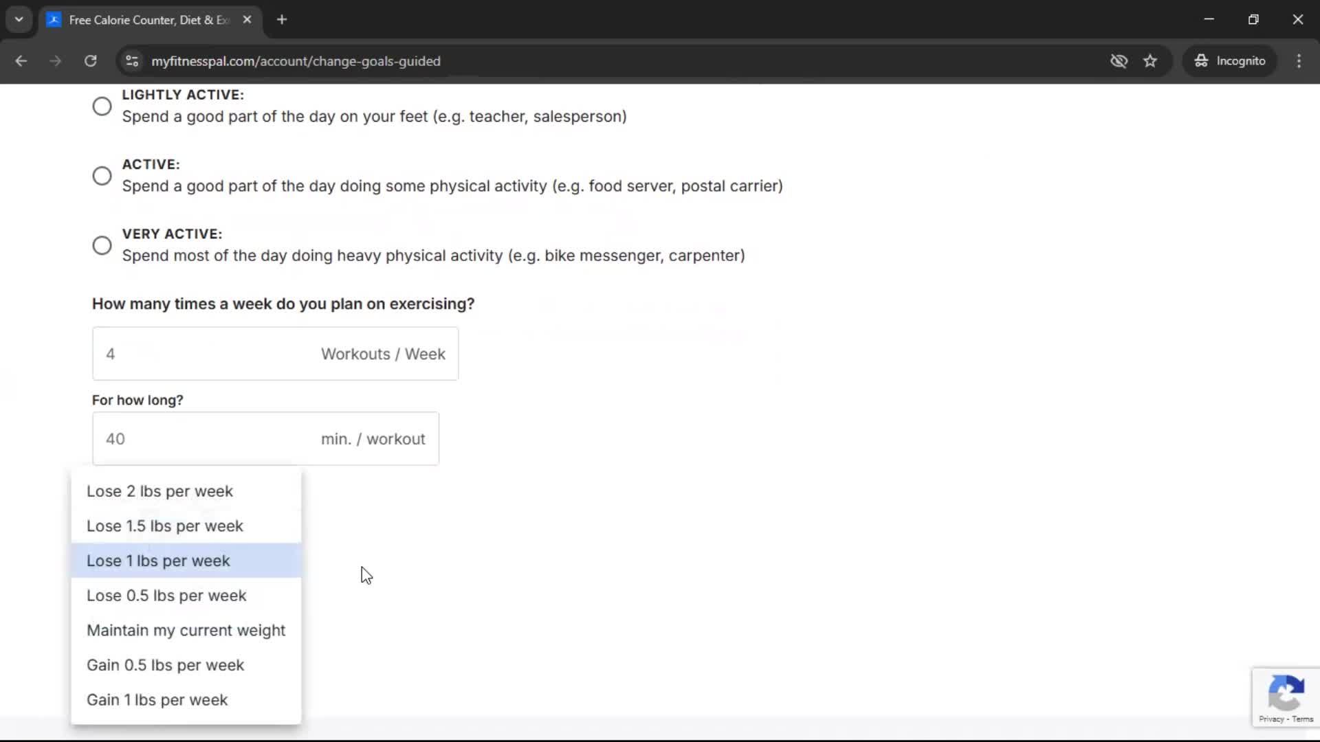Click the browser forward arrow
Viewport: 1320px width, 742px height.
point(56,61)
